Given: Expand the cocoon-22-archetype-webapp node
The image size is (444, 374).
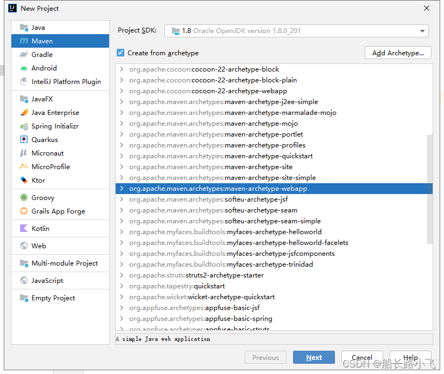Looking at the screenshot, I should 122,91.
